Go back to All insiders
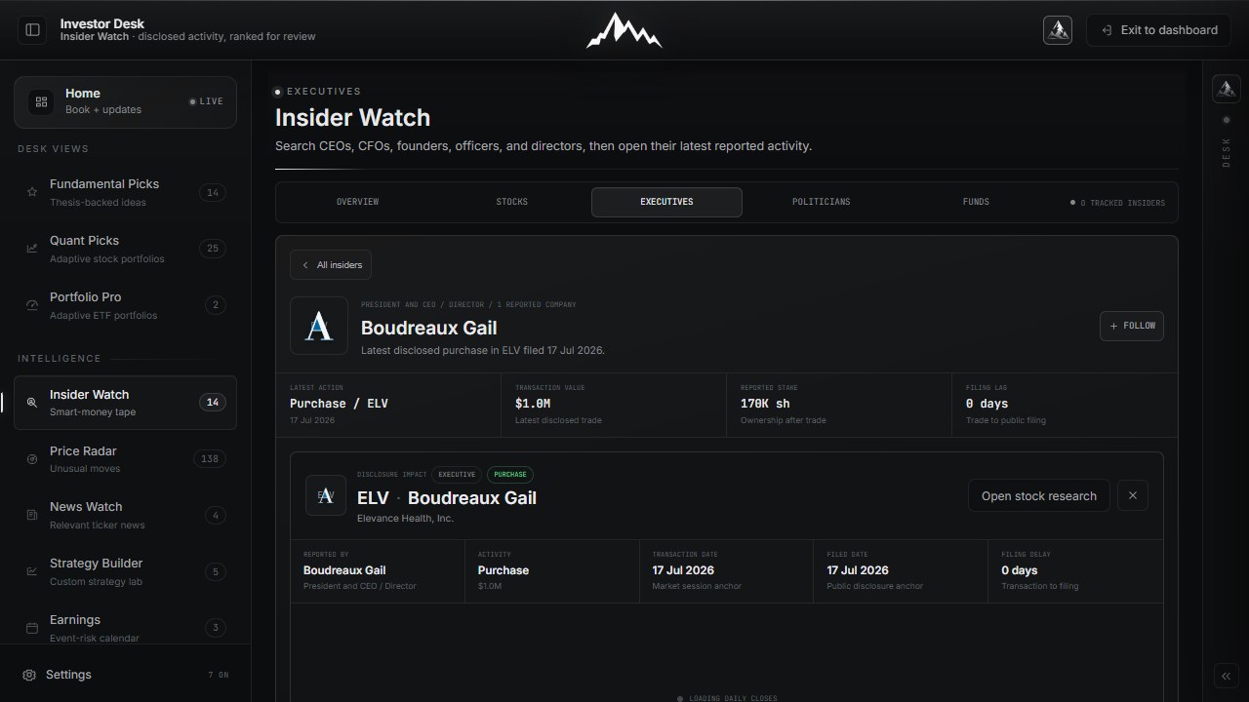Image resolution: width=1249 pixels, height=702 pixels. [x=331, y=265]
